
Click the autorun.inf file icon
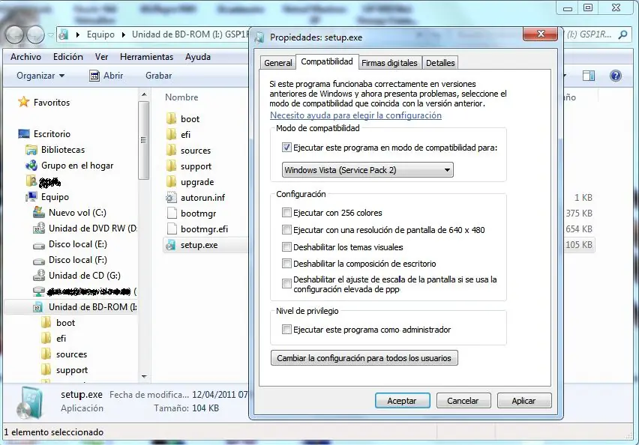pyautogui.click(x=171, y=198)
